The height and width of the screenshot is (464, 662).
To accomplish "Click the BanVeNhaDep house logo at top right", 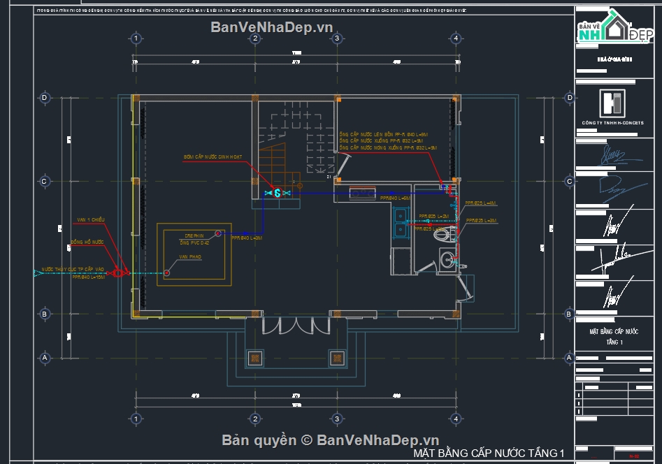I will 617,30.
